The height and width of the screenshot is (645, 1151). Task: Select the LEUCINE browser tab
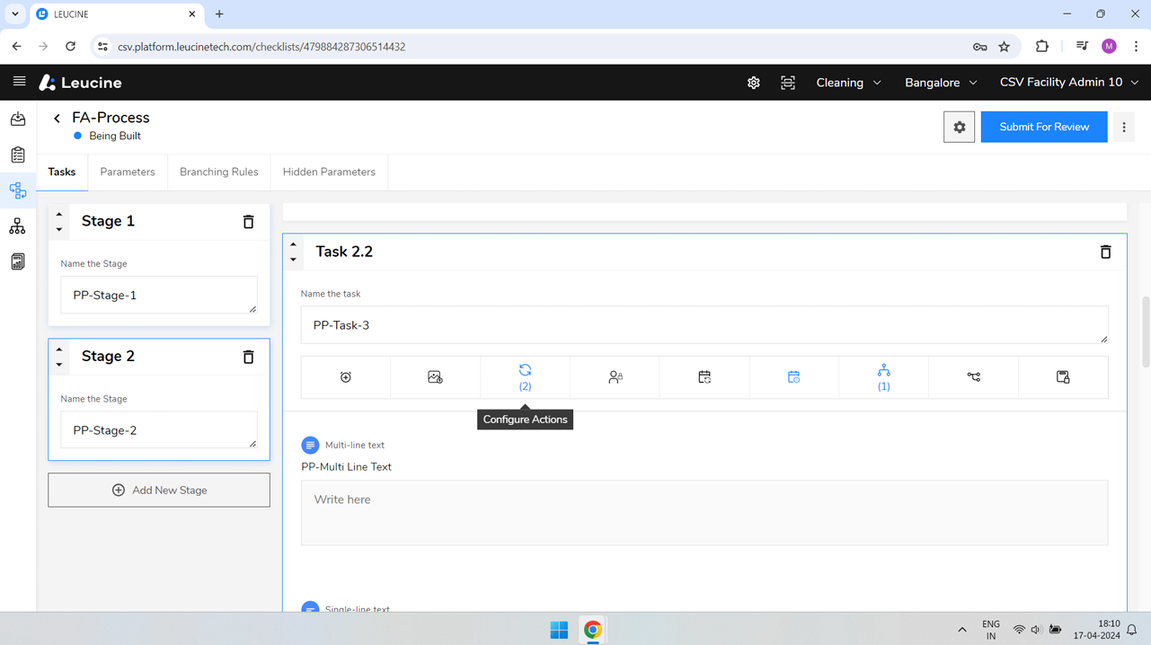point(117,14)
